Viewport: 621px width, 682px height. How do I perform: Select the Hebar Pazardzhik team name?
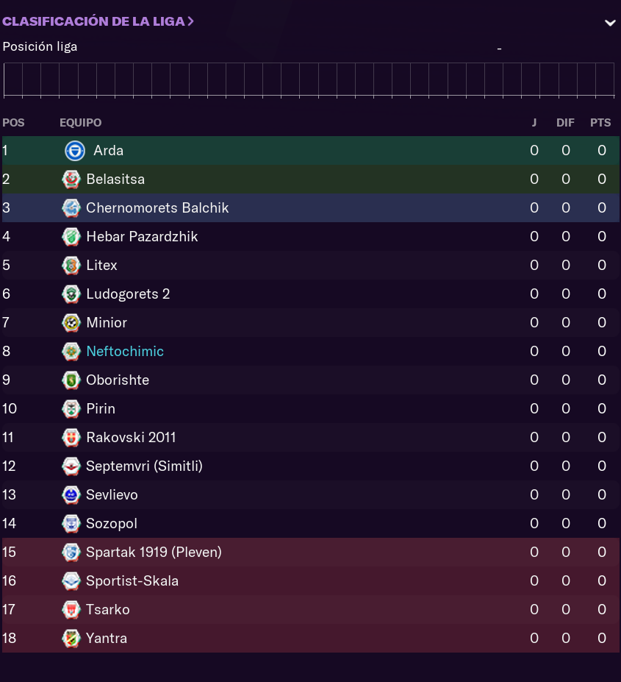click(x=142, y=237)
